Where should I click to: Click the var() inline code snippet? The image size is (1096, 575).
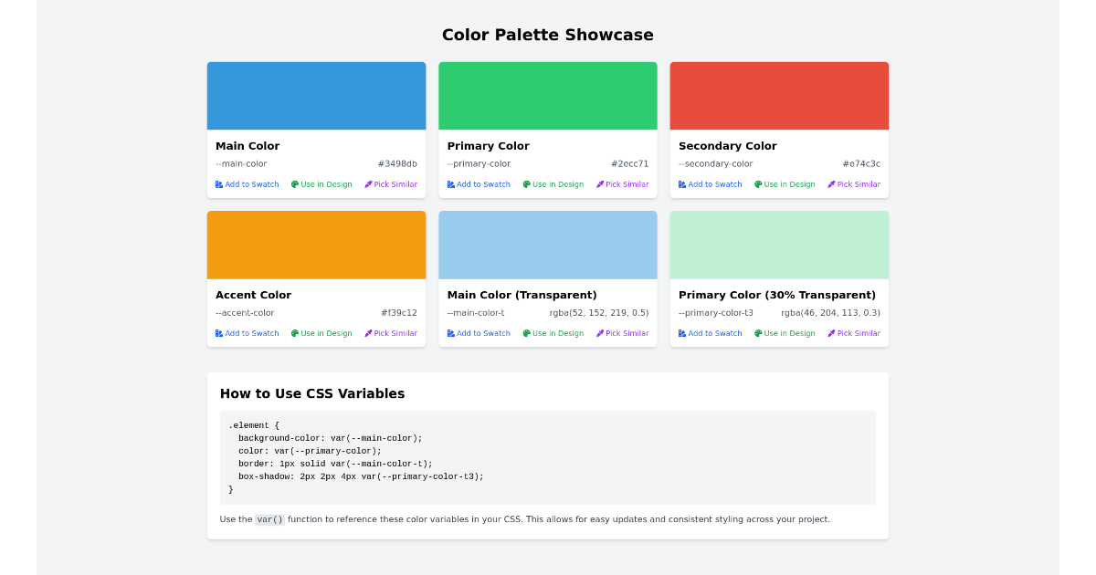(x=269, y=519)
